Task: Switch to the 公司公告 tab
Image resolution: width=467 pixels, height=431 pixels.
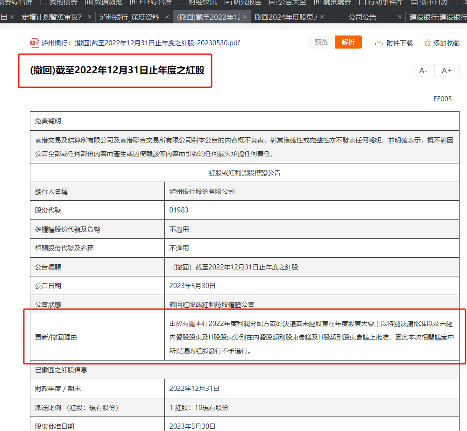Action: 362,17
